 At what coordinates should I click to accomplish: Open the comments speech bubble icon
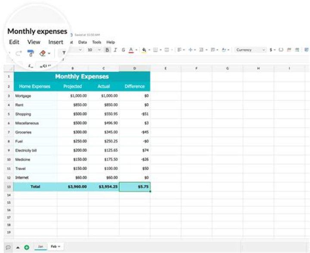(x=8, y=247)
